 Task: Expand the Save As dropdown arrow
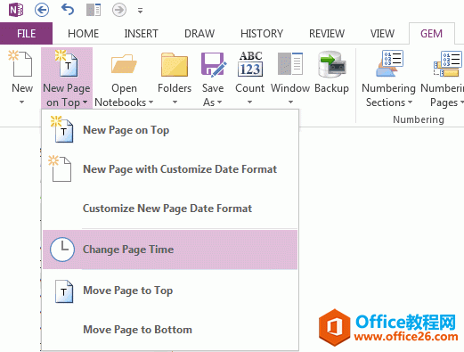220,102
